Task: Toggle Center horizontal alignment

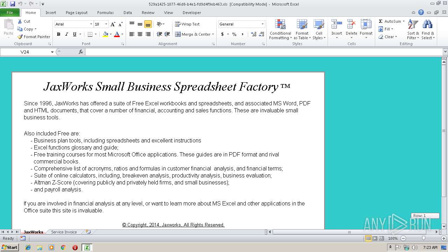Action: 140,34
